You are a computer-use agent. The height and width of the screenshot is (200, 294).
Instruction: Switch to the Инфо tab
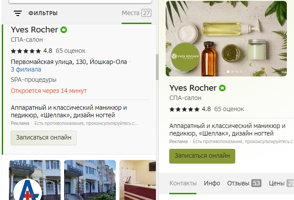click(212, 183)
